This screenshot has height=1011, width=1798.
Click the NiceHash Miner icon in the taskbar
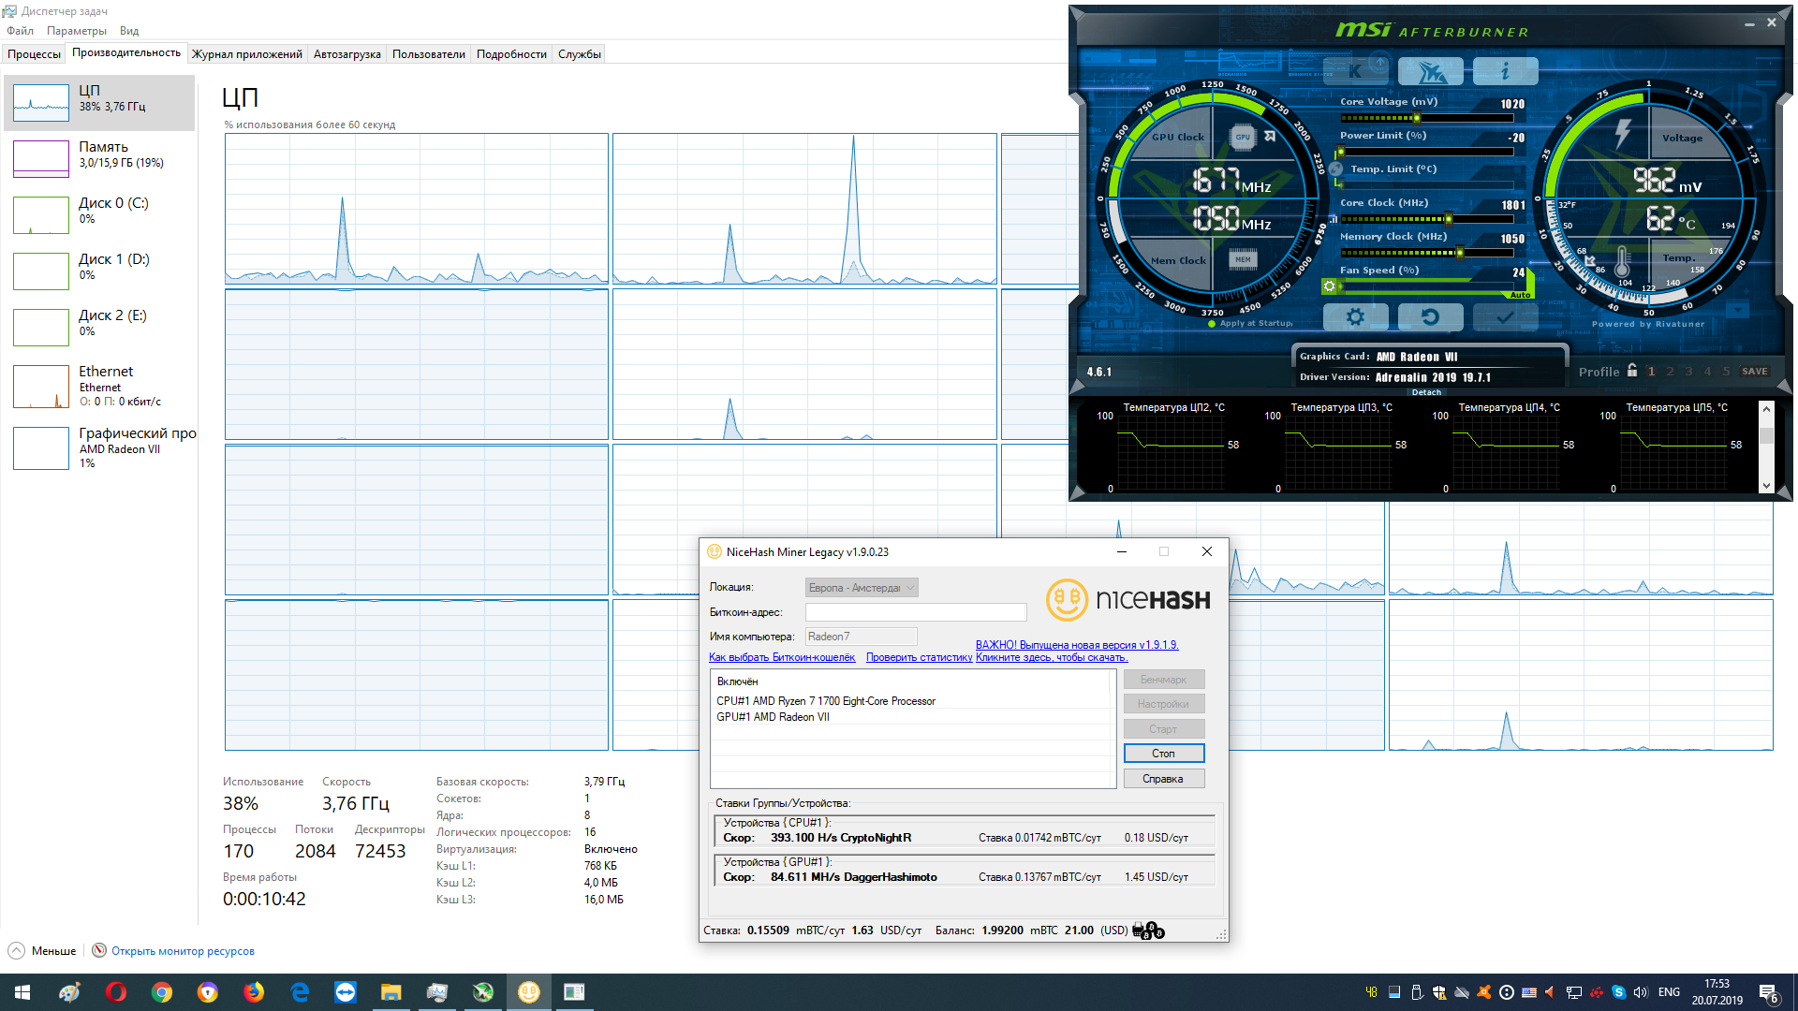529,992
